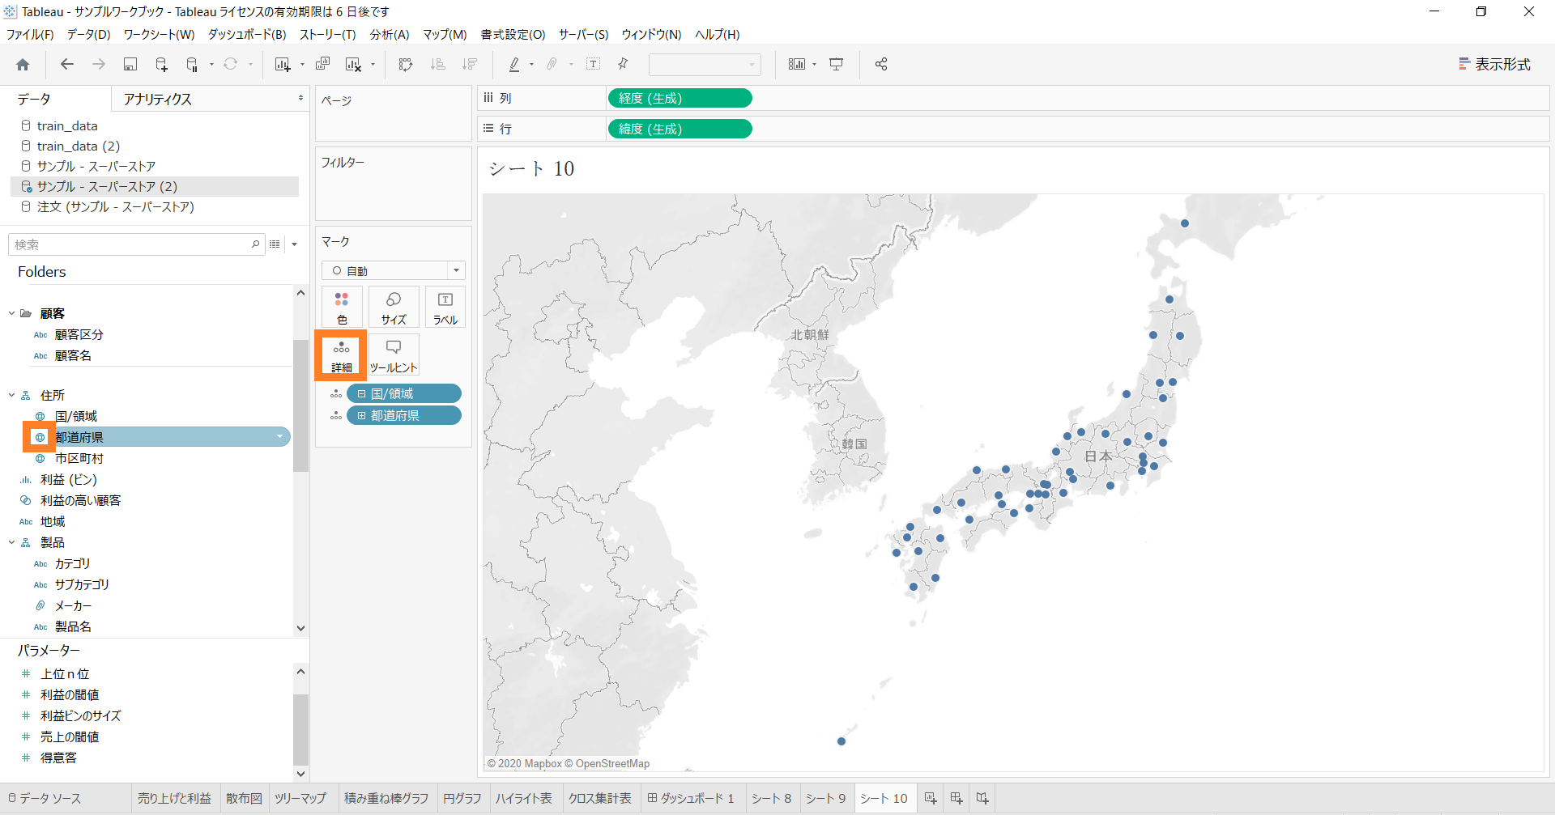Open the clear sheet dropdown arrow
The image size is (1555, 815).
click(373, 65)
